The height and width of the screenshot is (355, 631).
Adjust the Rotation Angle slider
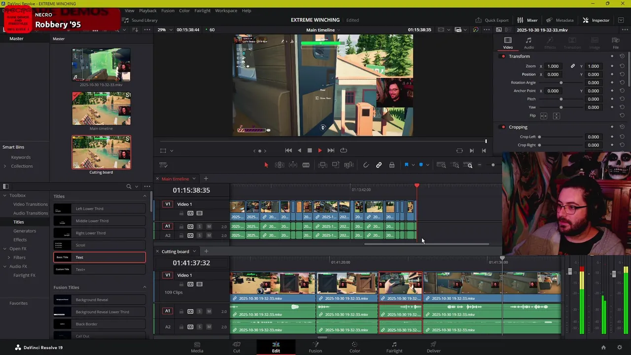click(x=561, y=82)
